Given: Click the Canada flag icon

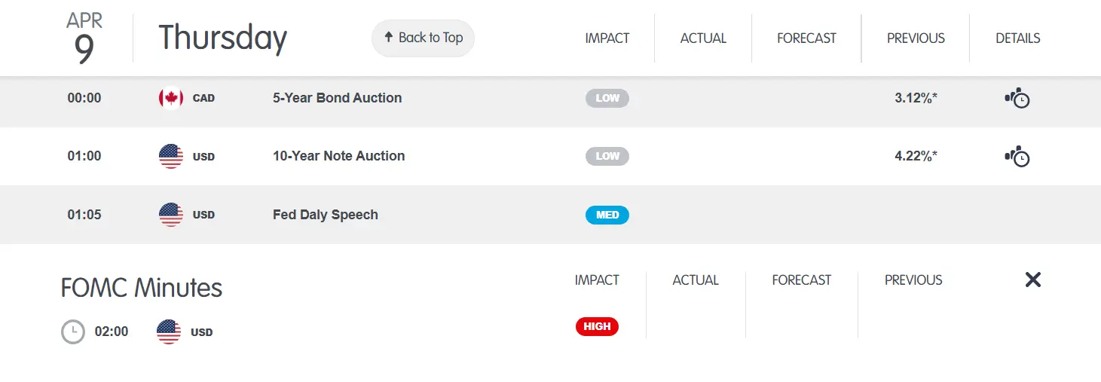Looking at the screenshot, I should tap(171, 98).
